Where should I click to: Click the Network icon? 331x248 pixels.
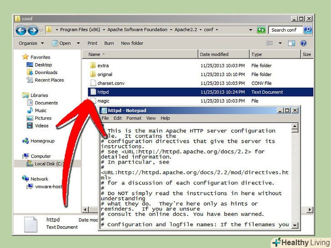(x=25, y=179)
